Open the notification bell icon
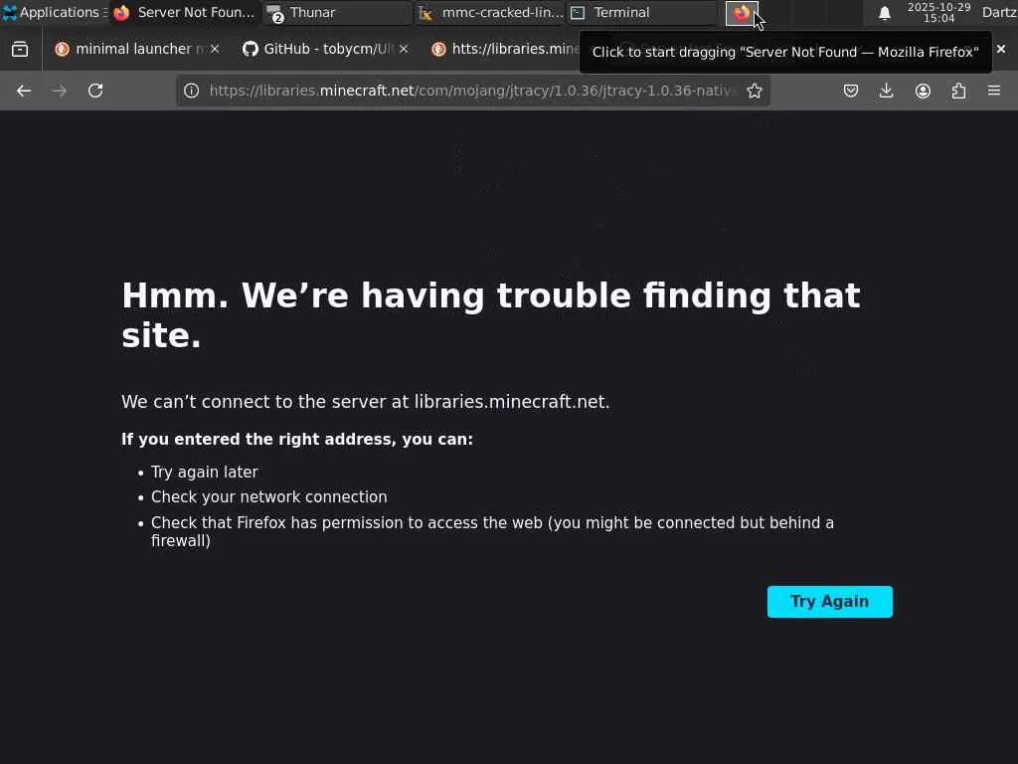This screenshot has width=1018, height=764. [x=884, y=12]
